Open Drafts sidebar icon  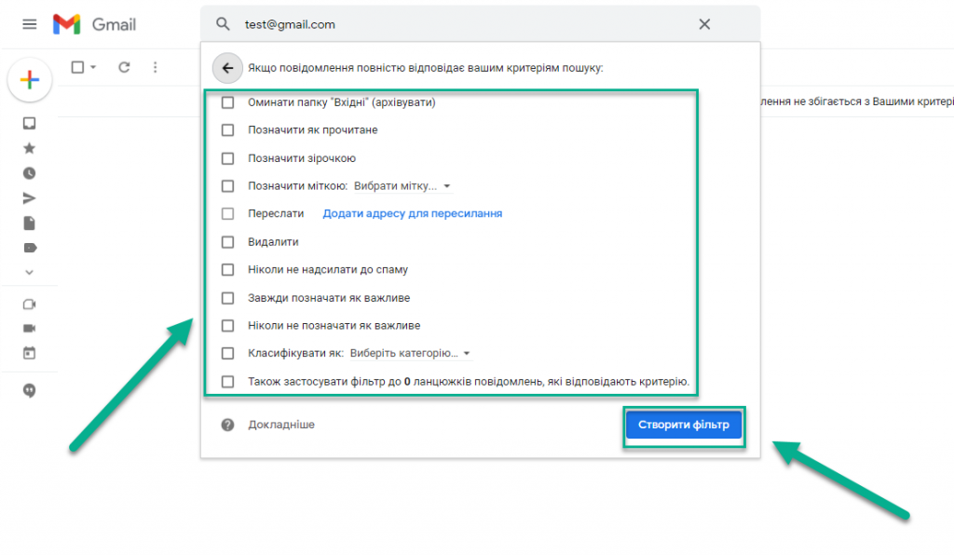[29, 223]
